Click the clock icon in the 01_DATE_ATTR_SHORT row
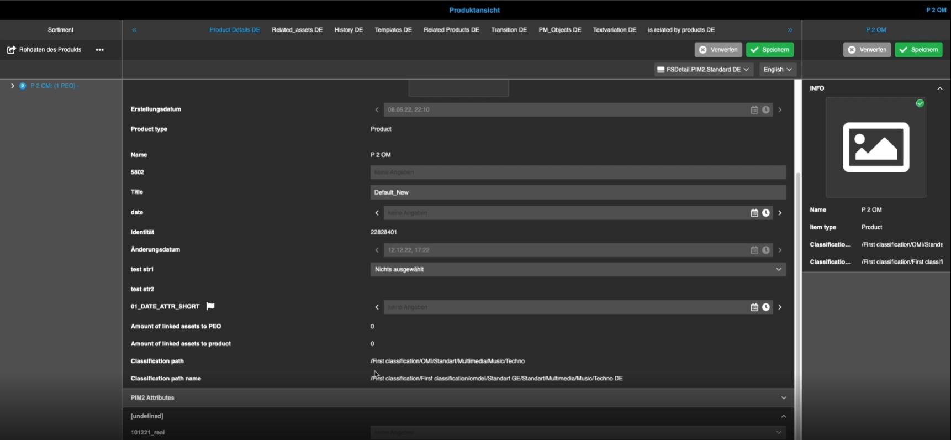Viewport: 951px width, 440px height. (766, 307)
